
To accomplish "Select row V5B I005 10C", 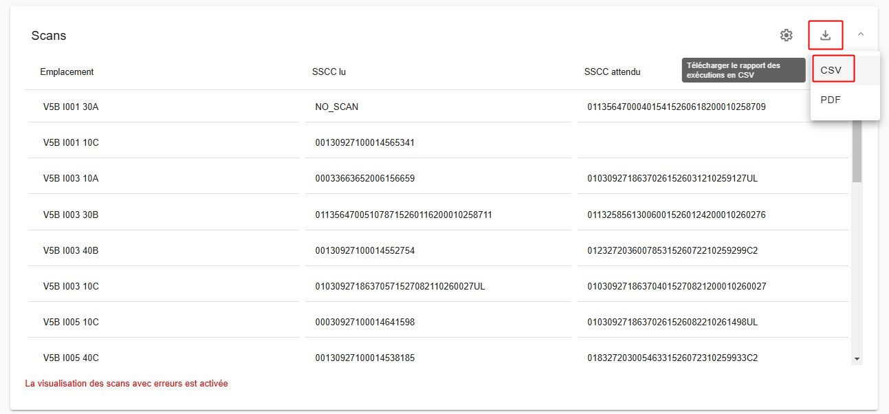I will point(437,322).
